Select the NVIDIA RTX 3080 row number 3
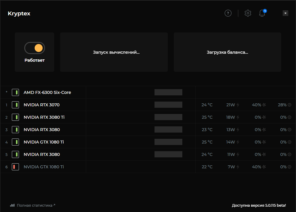The image size is (296, 212). 148,130
